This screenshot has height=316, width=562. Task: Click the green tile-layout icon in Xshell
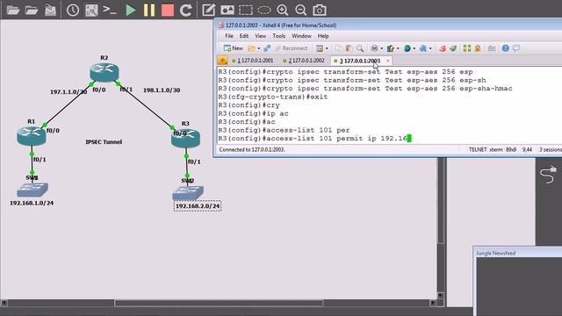coord(466,48)
